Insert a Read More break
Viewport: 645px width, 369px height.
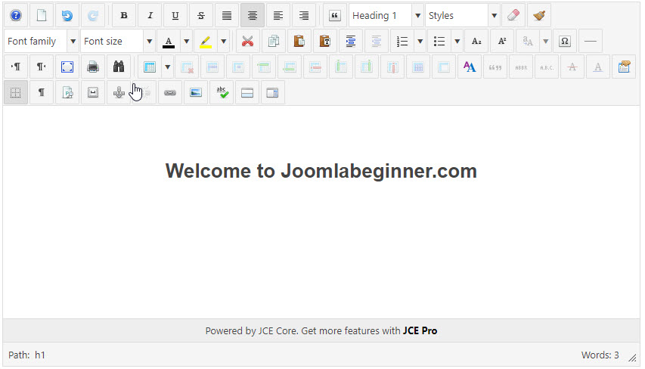[247, 92]
